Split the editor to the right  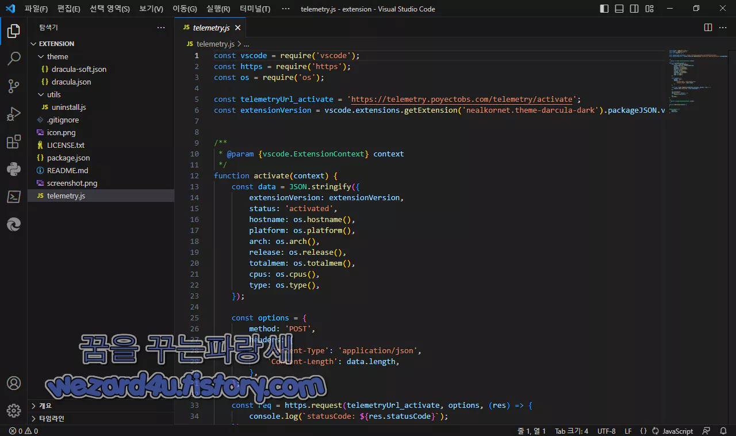pyautogui.click(x=708, y=28)
